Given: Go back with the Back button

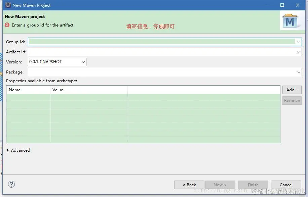Looking at the screenshot, I should pyautogui.click(x=189, y=185).
